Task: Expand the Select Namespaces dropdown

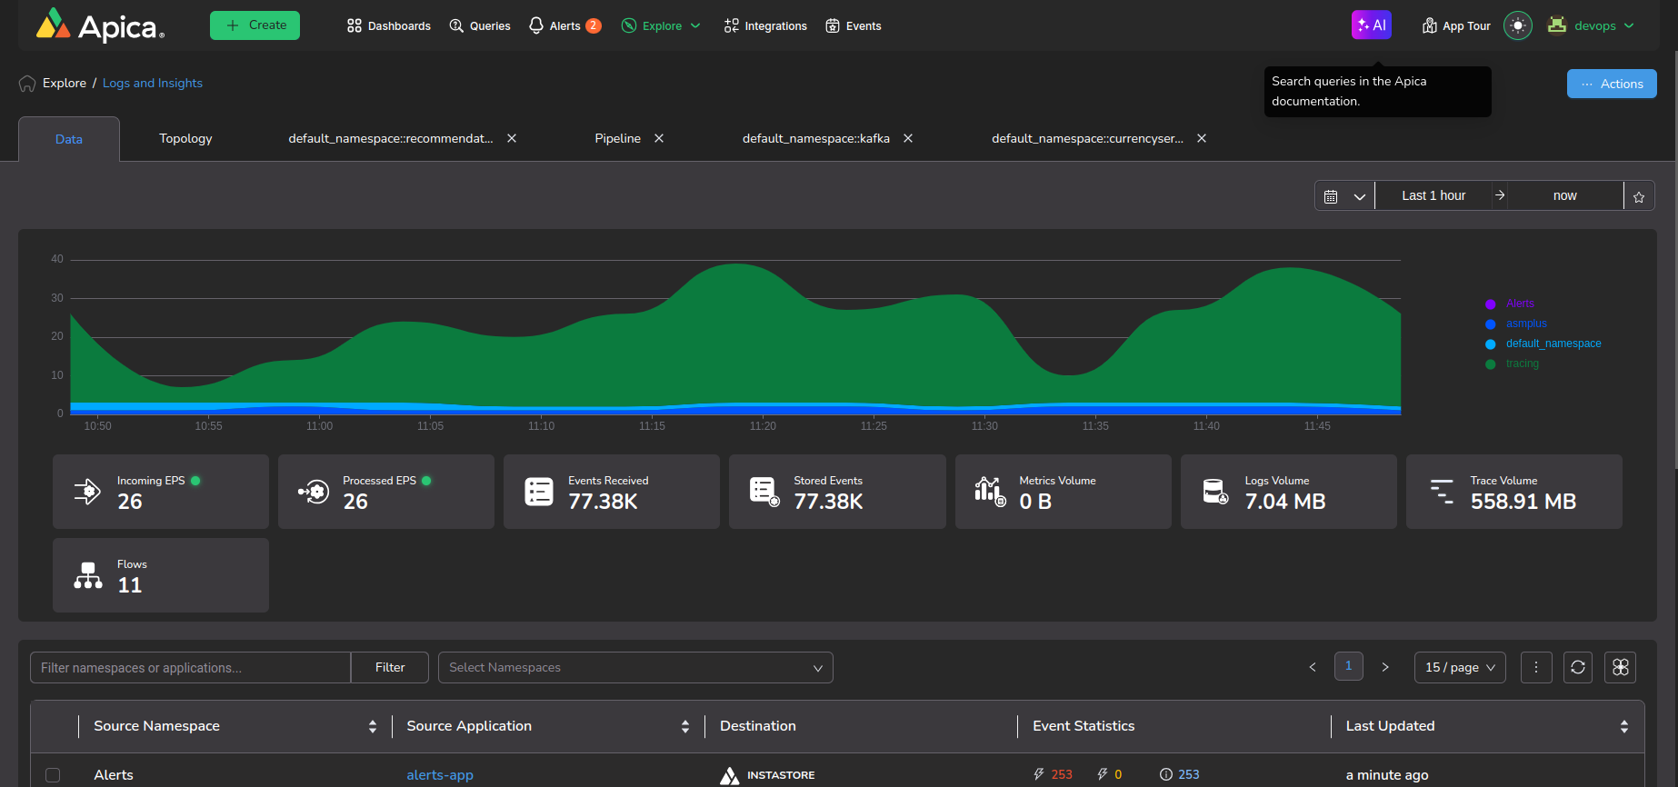Action: [x=635, y=668]
